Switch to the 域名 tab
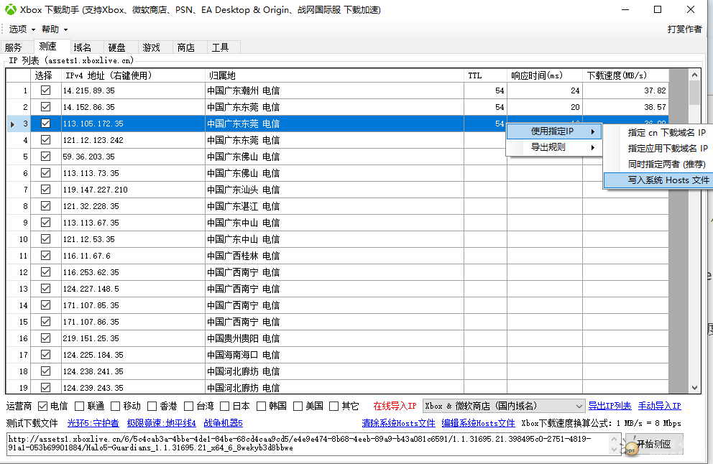 click(x=83, y=47)
